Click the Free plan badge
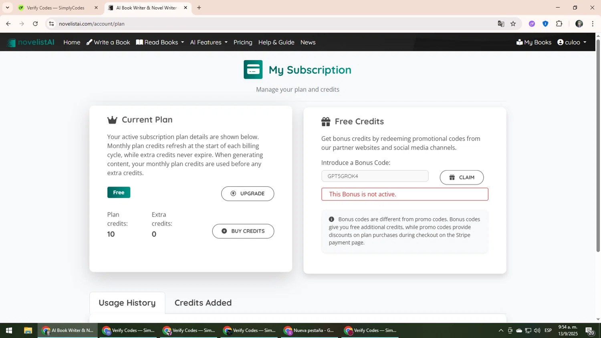 pyautogui.click(x=119, y=192)
